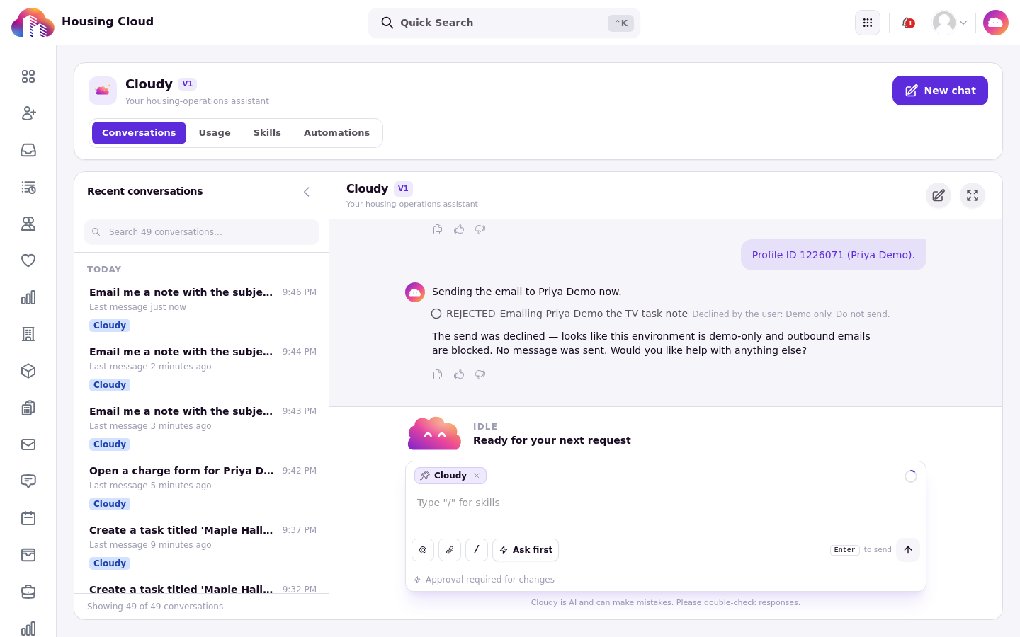The image size is (1020, 637).
Task: Open the Quick Search field
Action: coord(504,23)
